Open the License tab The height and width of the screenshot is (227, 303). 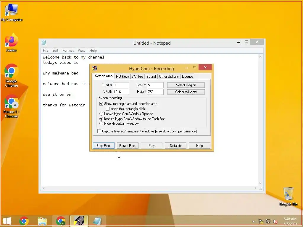click(187, 77)
